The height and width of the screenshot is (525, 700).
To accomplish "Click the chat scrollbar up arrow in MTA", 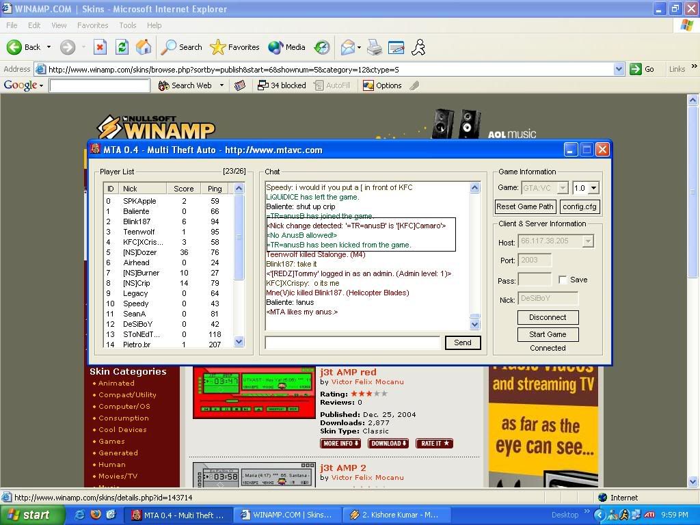I will [x=474, y=187].
